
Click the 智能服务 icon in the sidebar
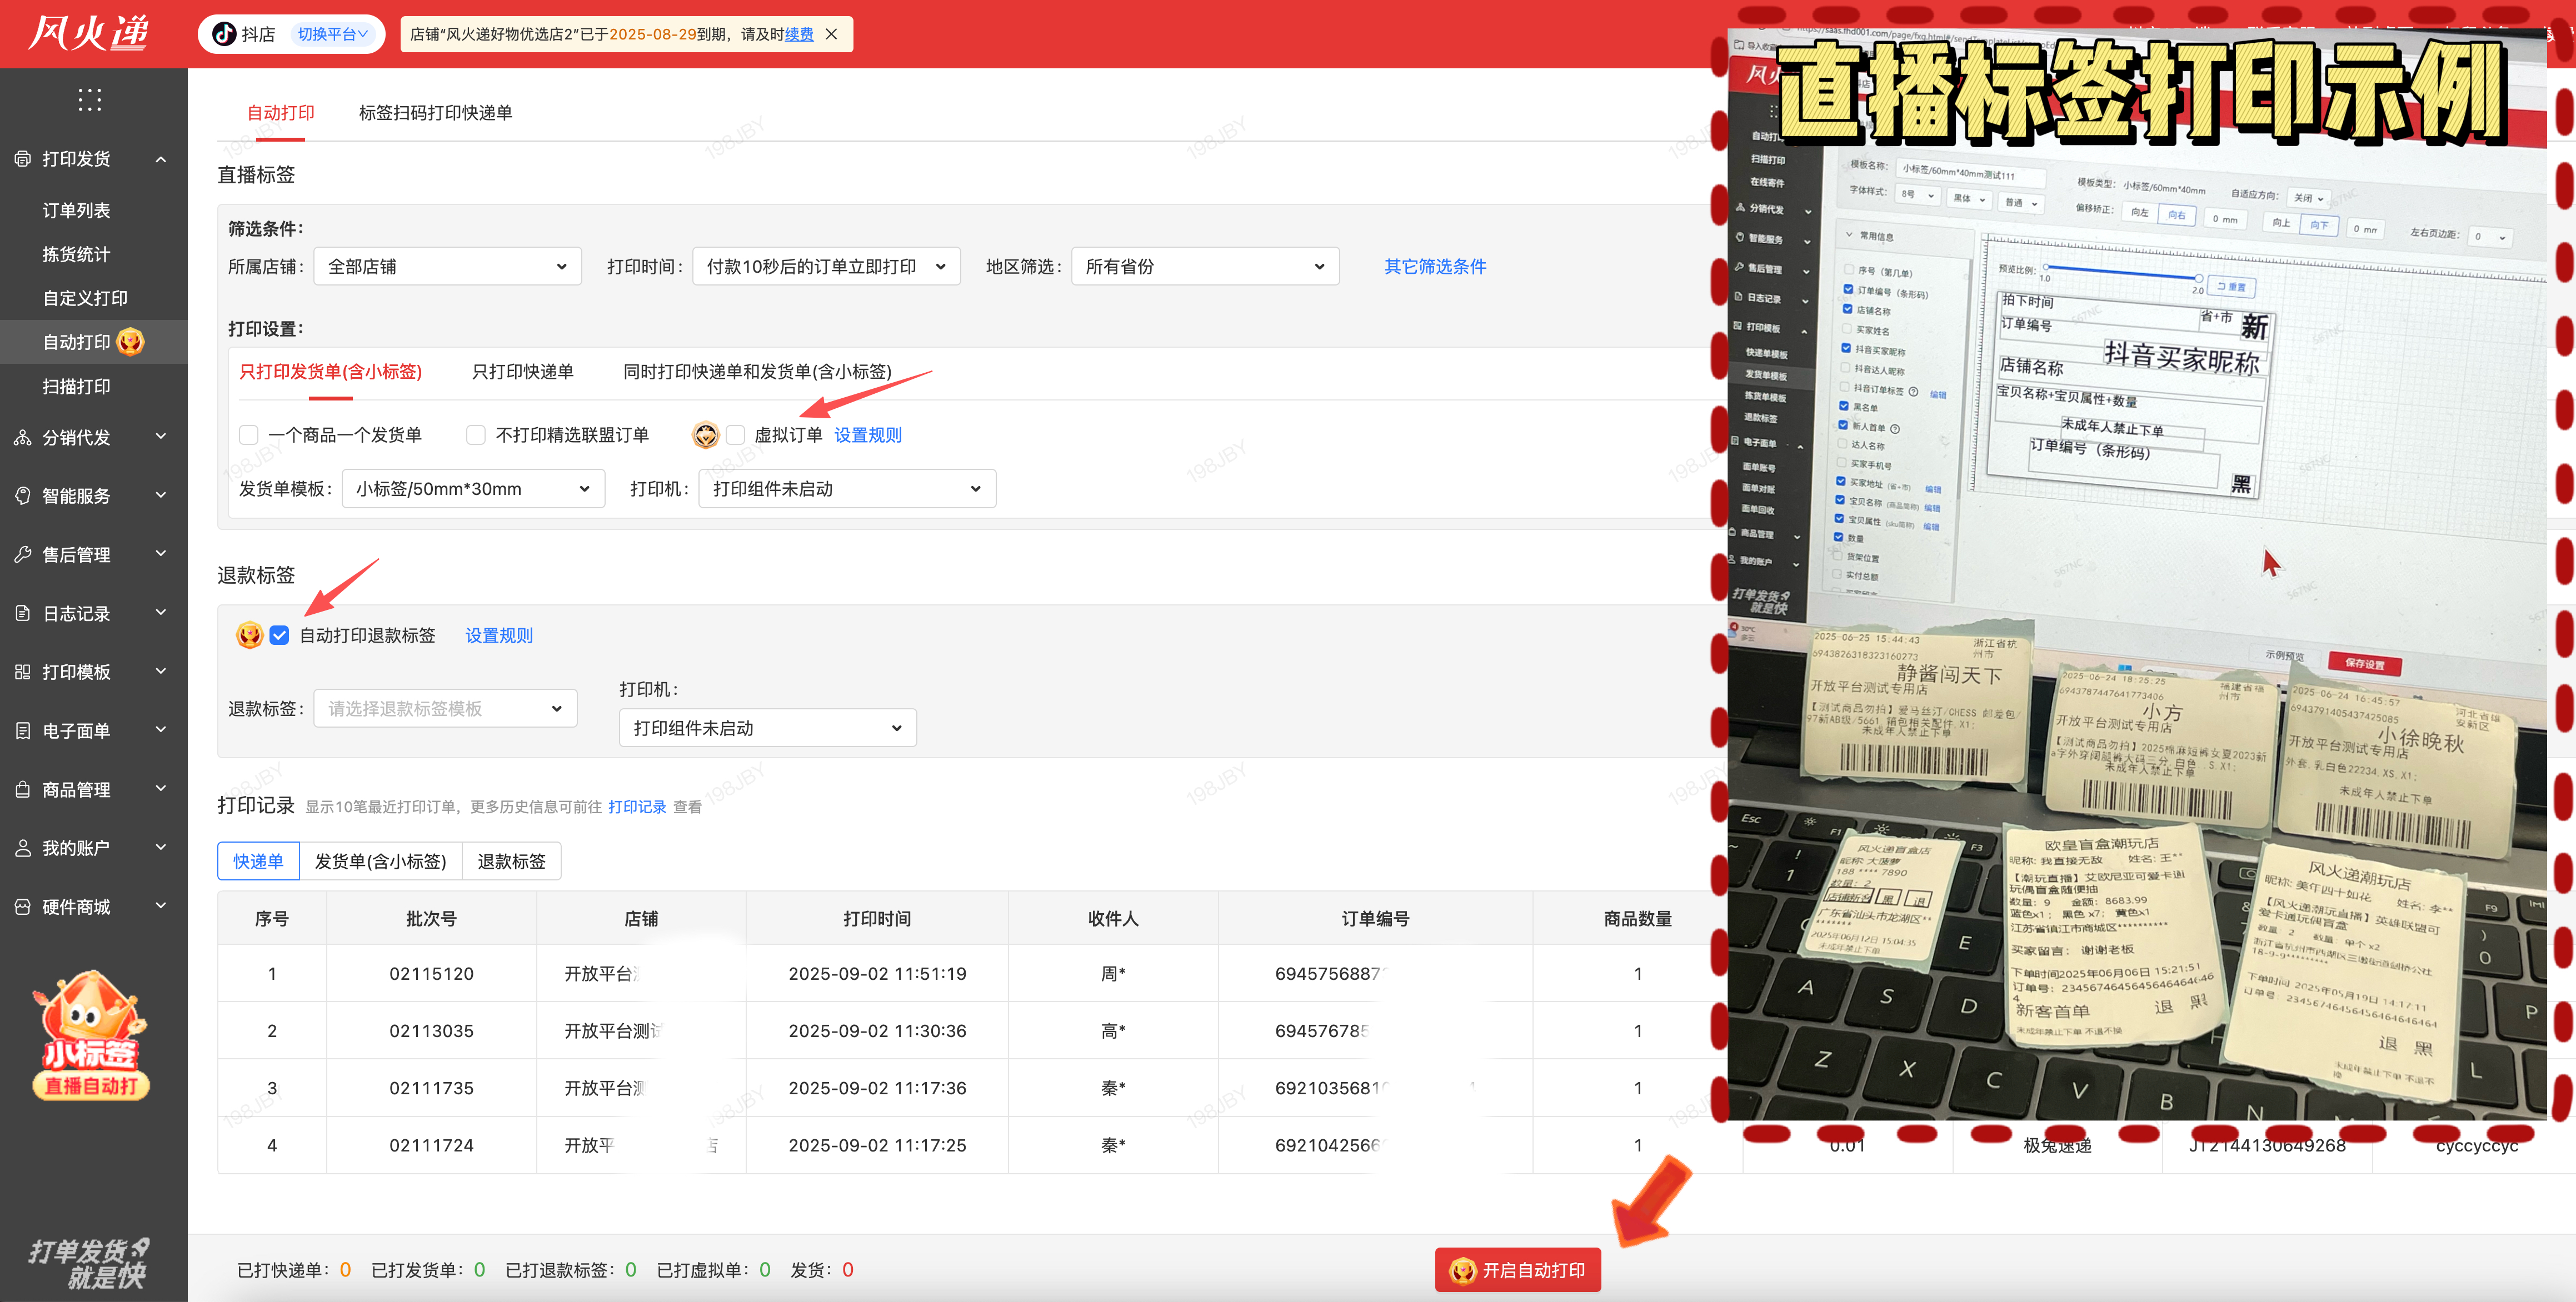22,496
